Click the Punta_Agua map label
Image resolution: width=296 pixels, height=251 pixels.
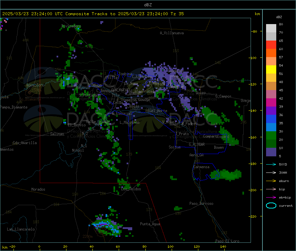150,224
